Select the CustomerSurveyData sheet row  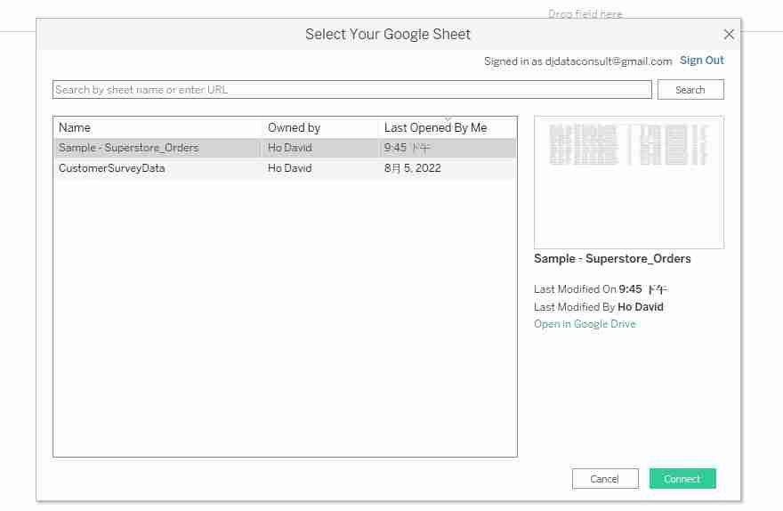pyautogui.click(x=112, y=168)
